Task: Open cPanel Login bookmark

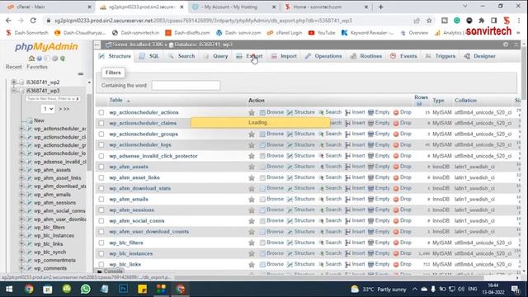Action: [x=284, y=33]
